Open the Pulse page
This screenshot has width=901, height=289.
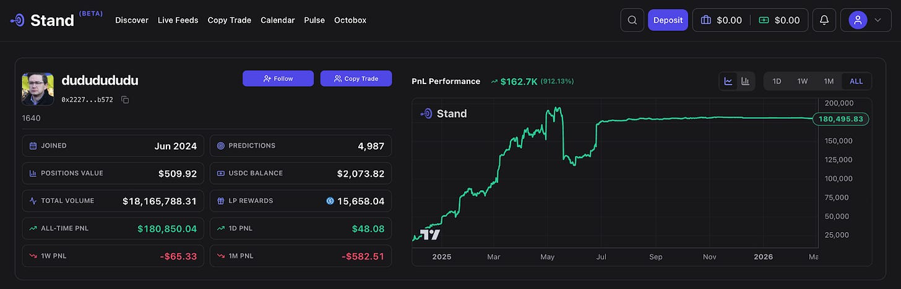pos(314,20)
